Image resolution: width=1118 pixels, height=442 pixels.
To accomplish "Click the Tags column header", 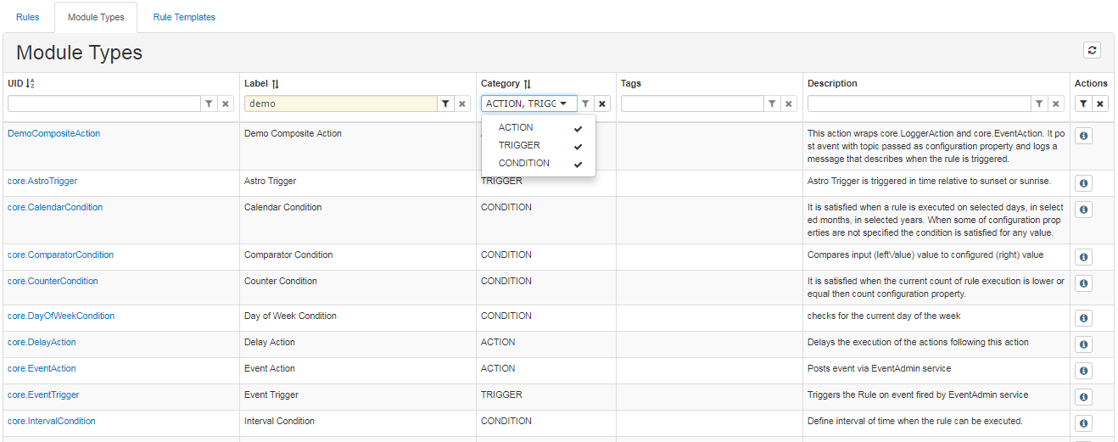I will coord(631,83).
